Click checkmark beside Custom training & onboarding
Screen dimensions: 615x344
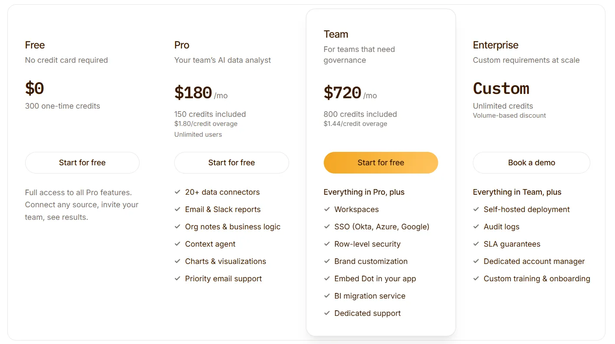476,278
